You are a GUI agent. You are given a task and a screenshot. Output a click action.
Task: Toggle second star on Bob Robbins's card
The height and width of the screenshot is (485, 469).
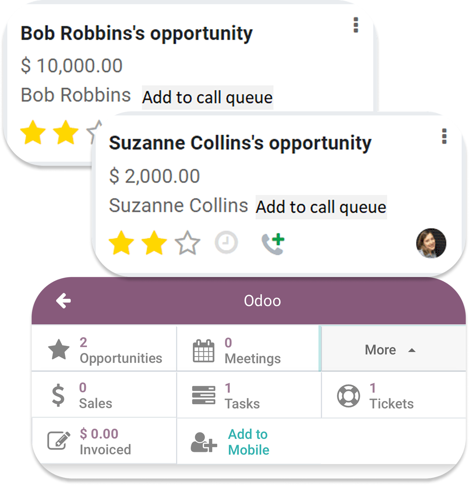click(66, 132)
